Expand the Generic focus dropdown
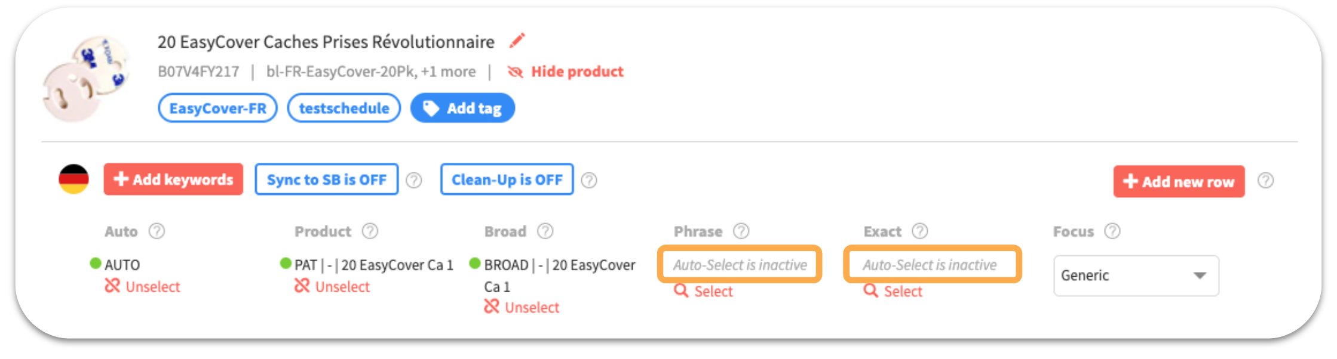 click(1136, 276)
